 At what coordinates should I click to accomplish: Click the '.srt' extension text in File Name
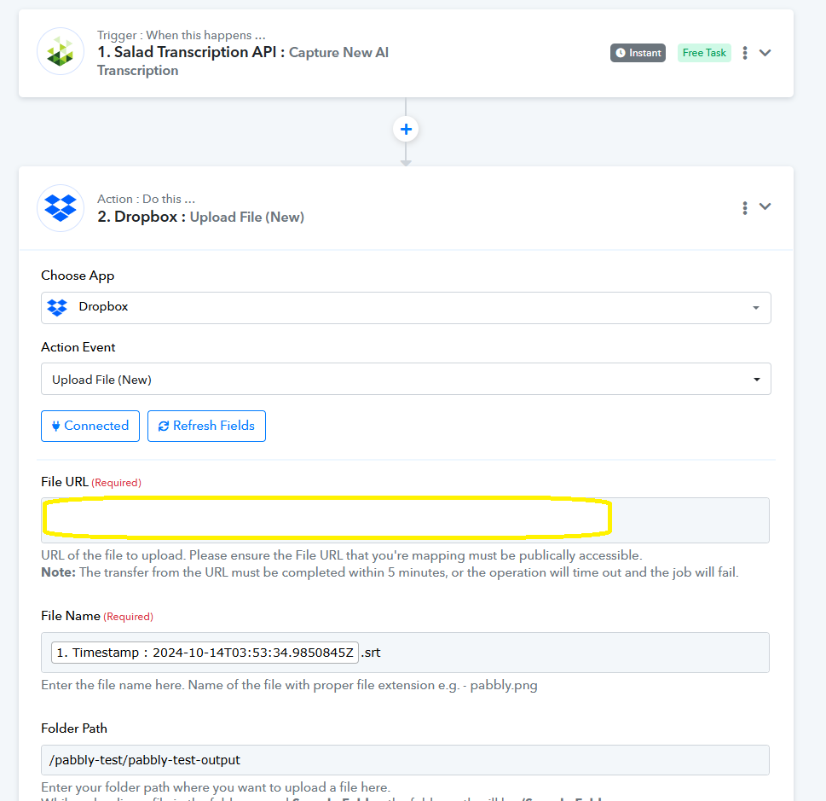coord(371,653)
